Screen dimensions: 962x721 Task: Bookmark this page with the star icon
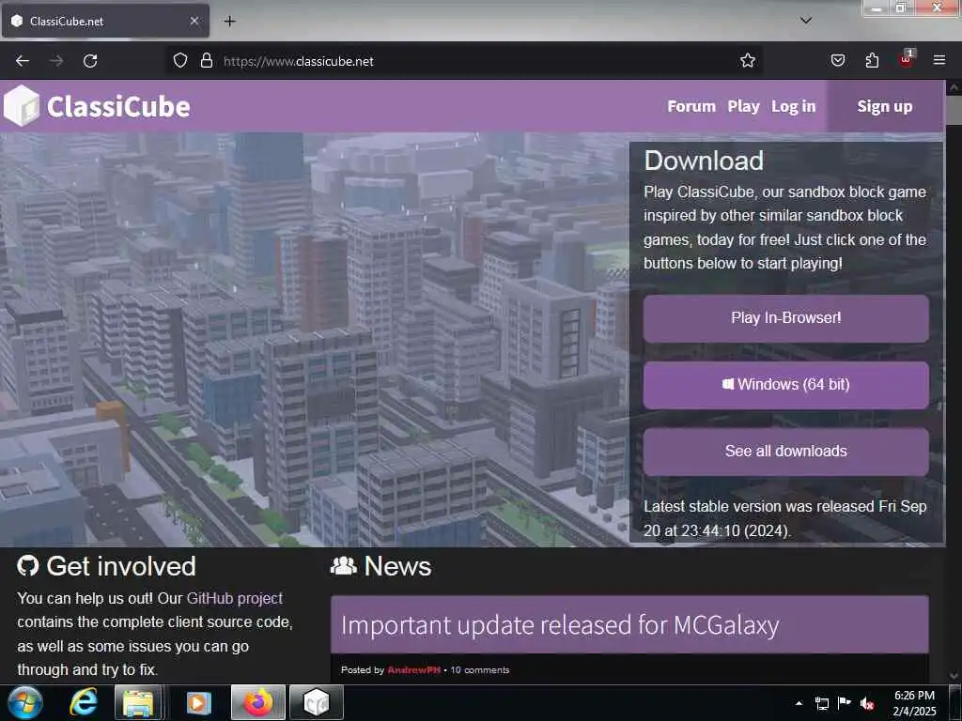click(x=747, y=61)
